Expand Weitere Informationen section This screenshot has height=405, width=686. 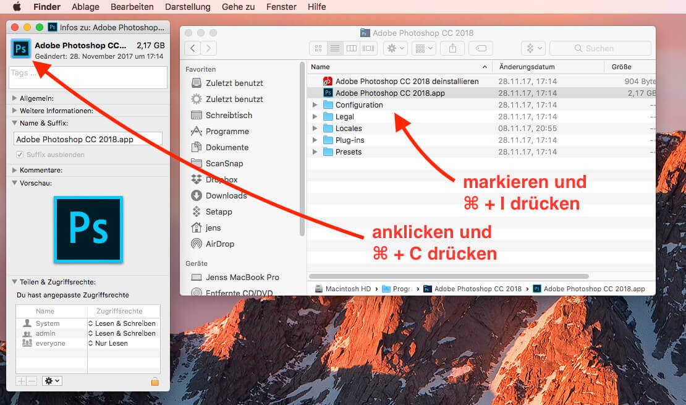pyautogui.click(x=14, y=110)
